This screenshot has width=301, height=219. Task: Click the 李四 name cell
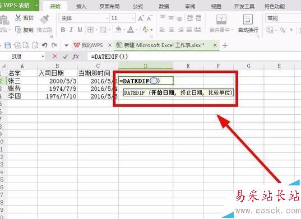point(22,96)
